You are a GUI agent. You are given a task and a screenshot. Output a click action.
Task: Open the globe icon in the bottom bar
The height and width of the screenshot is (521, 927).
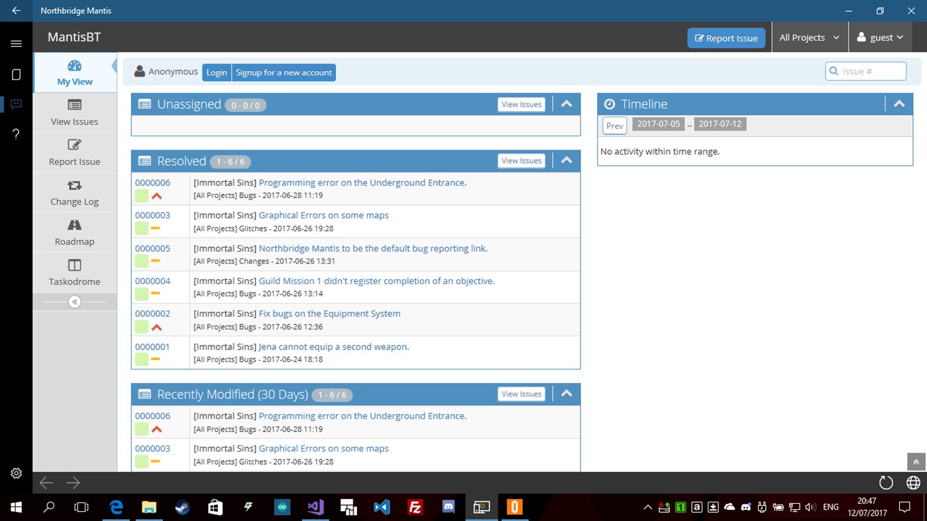[913, 483]
